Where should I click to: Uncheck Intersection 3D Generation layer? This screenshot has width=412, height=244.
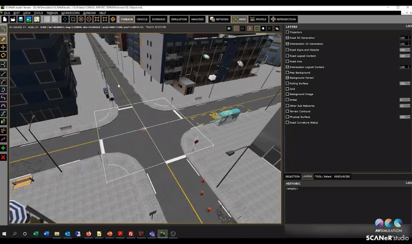[x=287, y=44]
